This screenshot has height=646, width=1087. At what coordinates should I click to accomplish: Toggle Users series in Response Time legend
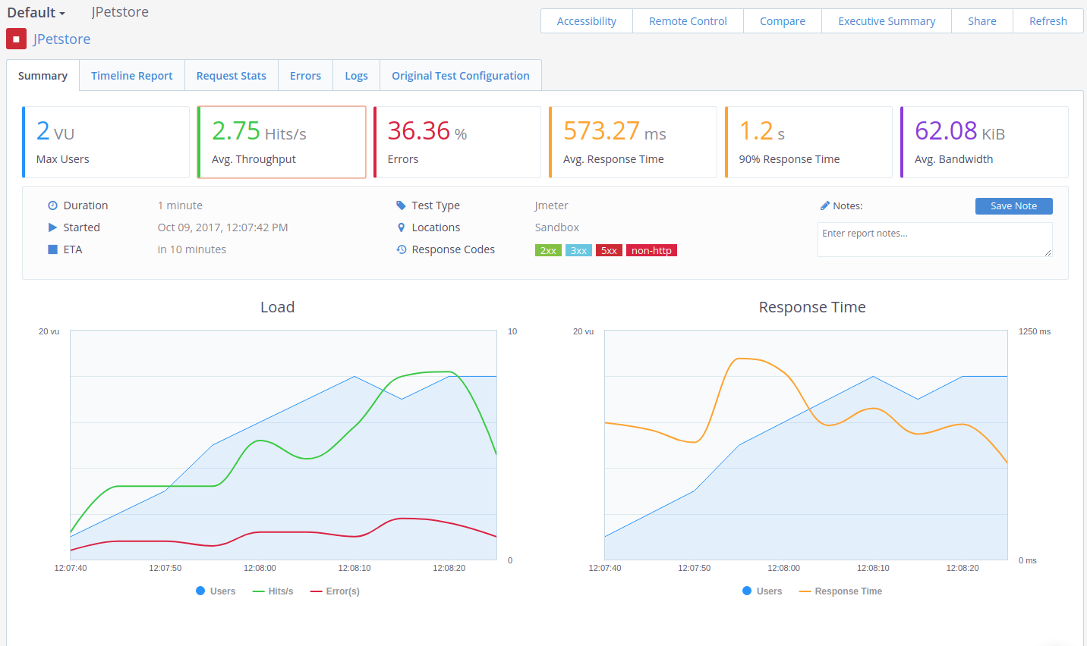pyautogui.click(x=762, y=591)
